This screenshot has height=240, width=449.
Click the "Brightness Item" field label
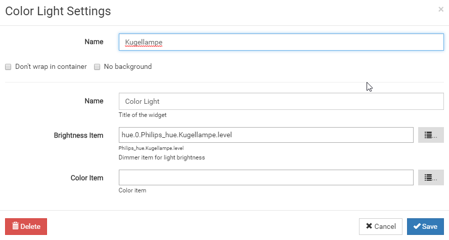[x=78, y=135]
